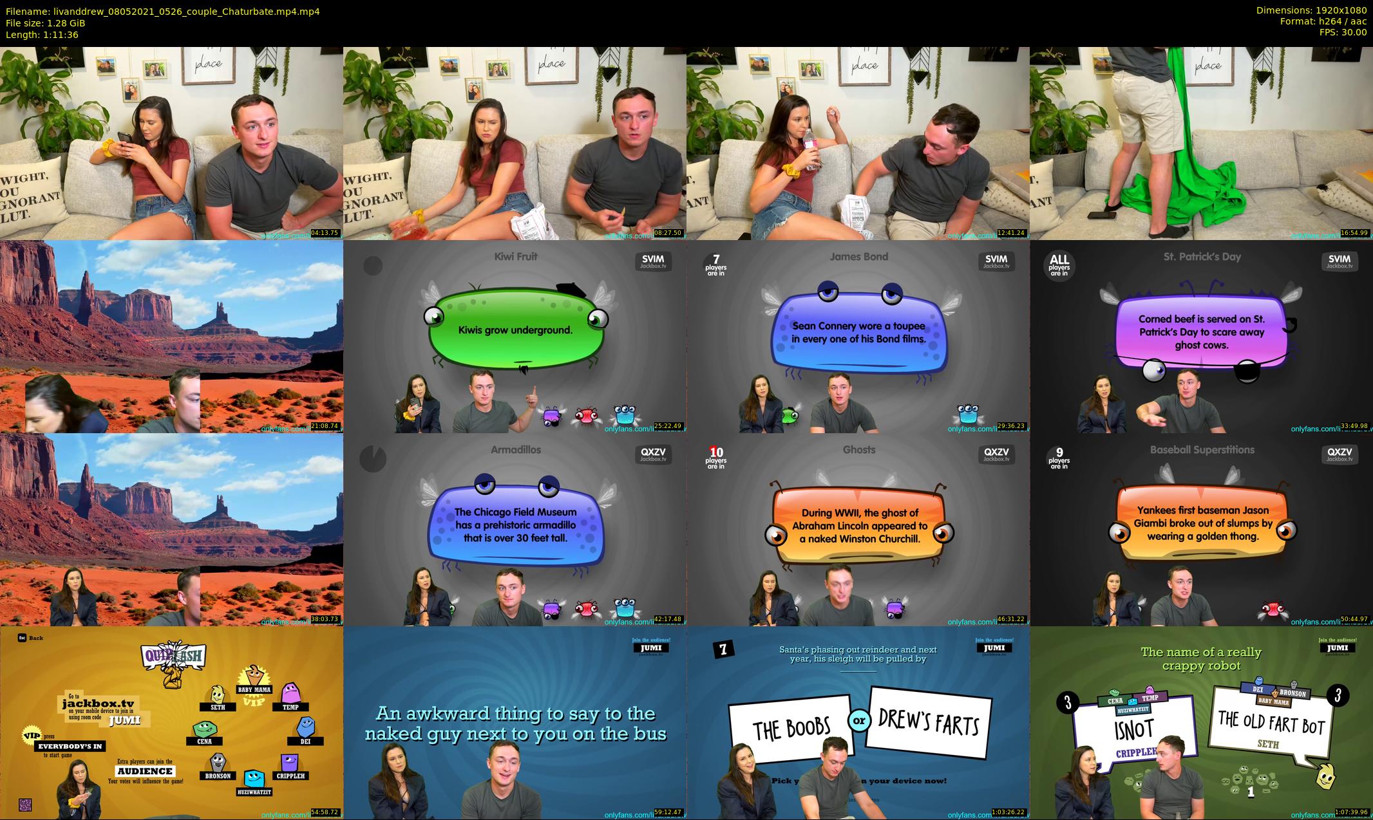Click the 'HUZIWHATZIT' player name in lobby

click(254, 792)
